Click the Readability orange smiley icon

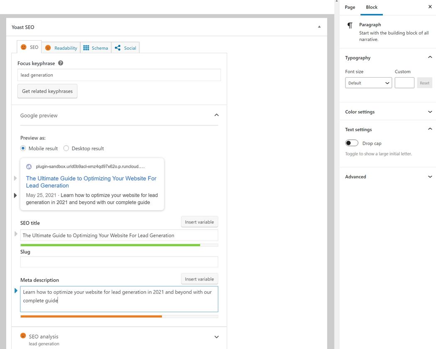coord(48,48)
